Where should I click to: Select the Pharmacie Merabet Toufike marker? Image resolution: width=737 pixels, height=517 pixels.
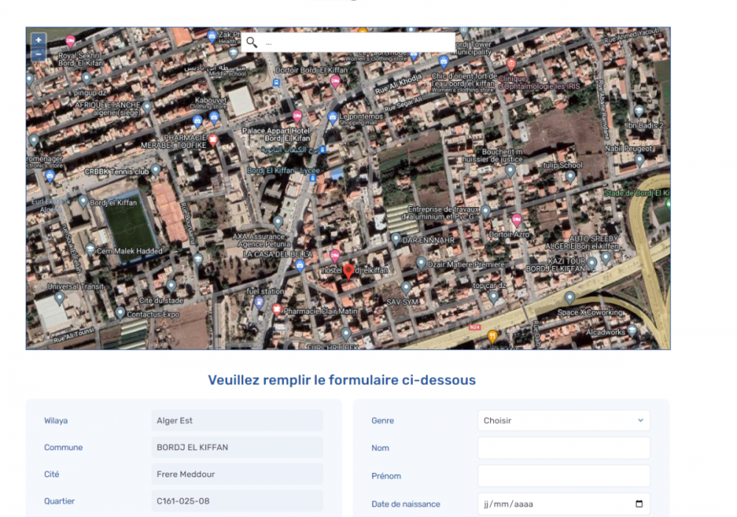213,140
